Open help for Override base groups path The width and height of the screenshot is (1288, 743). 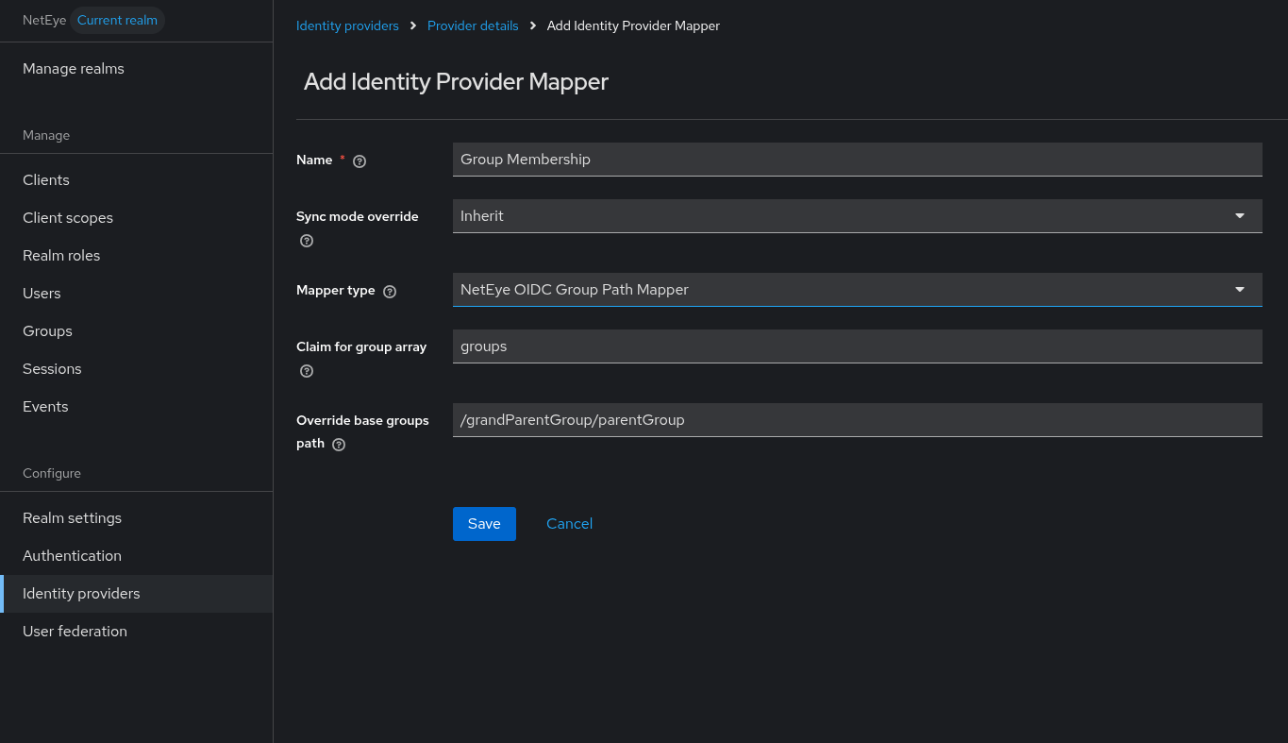[x=338, y=444]
